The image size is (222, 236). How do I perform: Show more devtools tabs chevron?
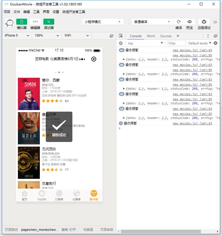point(178,36)
